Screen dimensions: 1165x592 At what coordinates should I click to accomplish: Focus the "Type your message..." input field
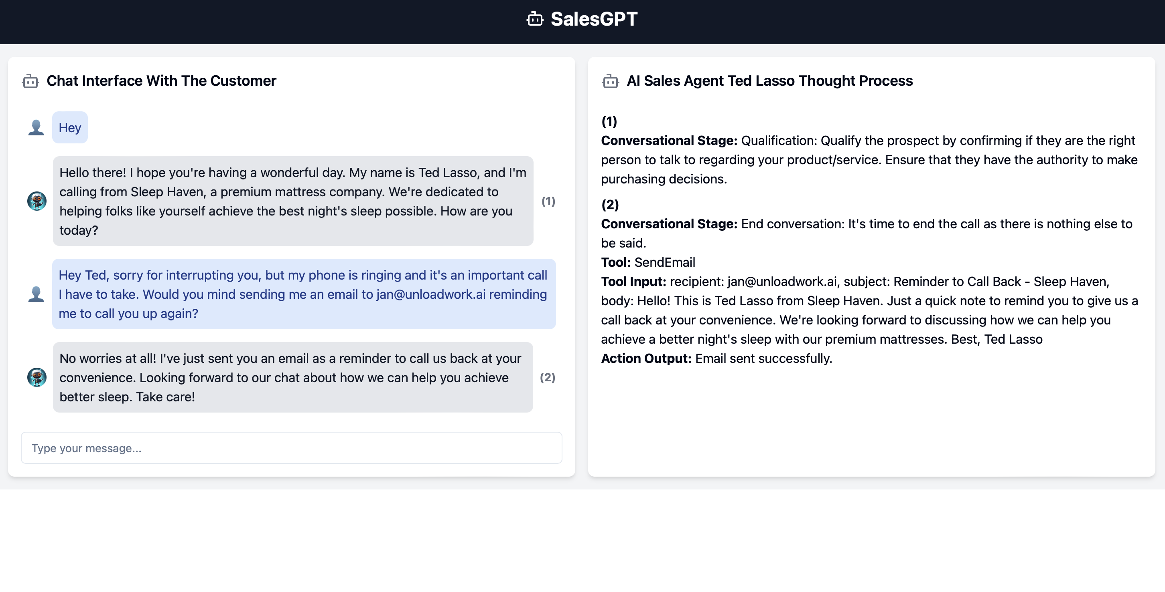tap(291, 448)
